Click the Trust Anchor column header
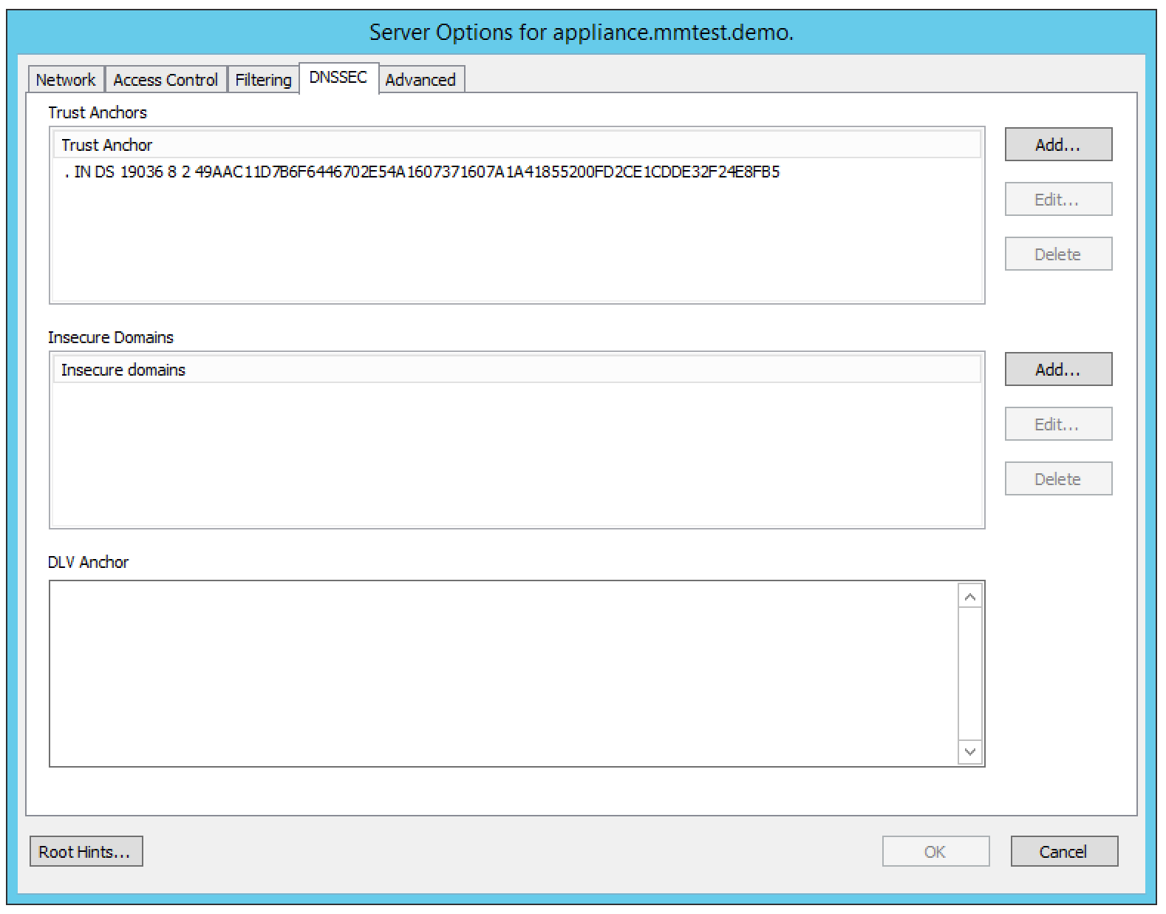1166x914 pixels. pyautogui.click(x=516, y=145)
